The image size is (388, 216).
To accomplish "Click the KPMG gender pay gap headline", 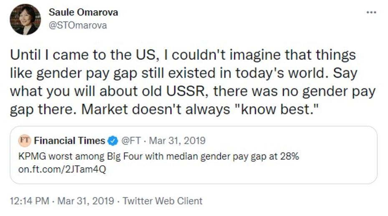I will pyautogui.click(x=159, y=157).
